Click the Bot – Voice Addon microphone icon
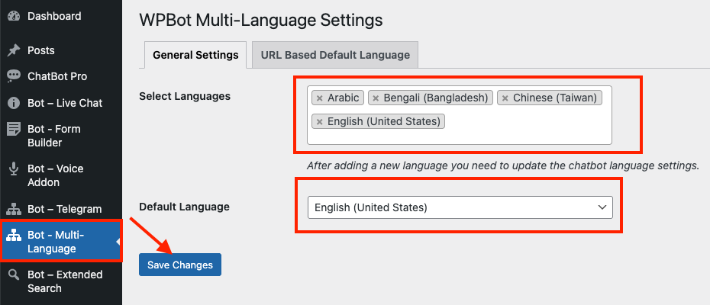710x305 pixels. pyautogui.click(x=14, y=169)
